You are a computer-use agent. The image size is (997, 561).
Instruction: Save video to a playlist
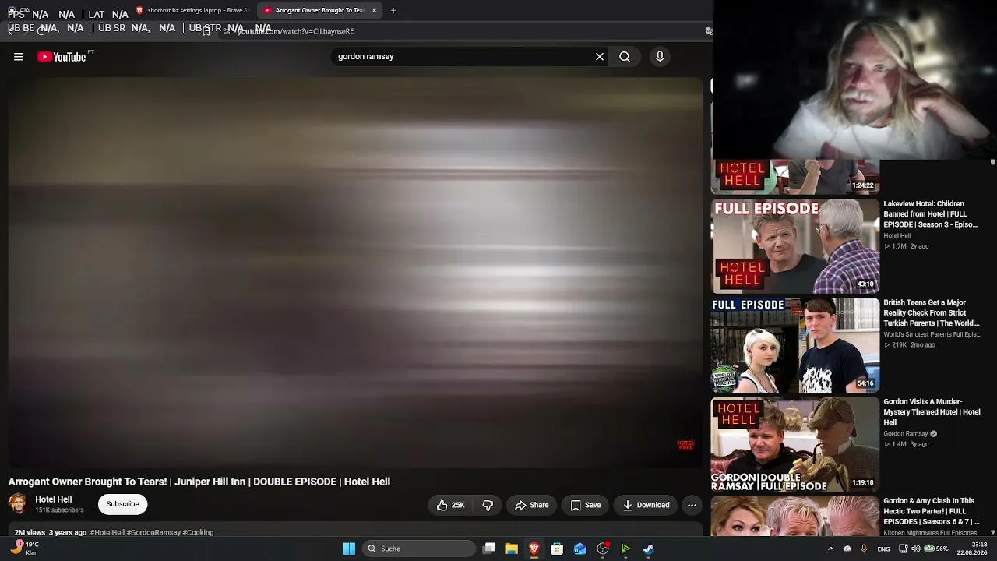click(x=586, y=505)
